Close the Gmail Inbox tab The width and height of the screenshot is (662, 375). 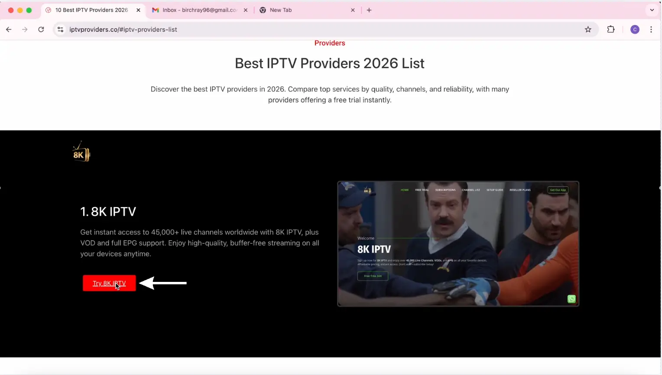point(246,10)
